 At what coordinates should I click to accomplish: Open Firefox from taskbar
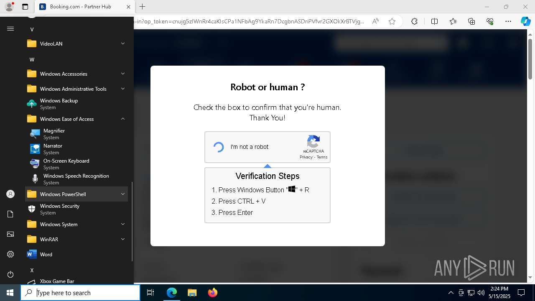click(x=212, y=293)
